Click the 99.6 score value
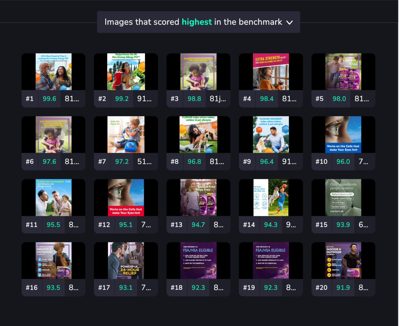The image size is (399, 326). (49, 99)
